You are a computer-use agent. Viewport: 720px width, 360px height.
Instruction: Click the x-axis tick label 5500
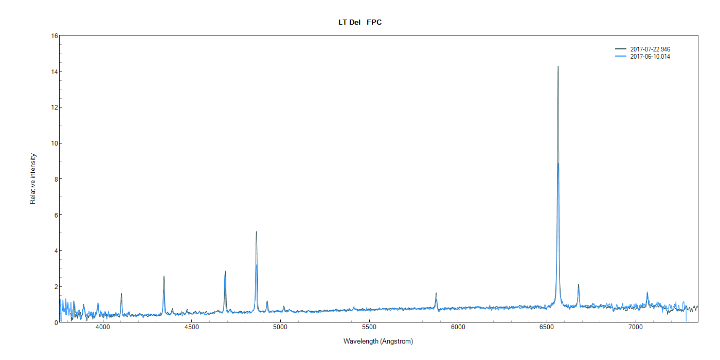click(x=369, y=328)
